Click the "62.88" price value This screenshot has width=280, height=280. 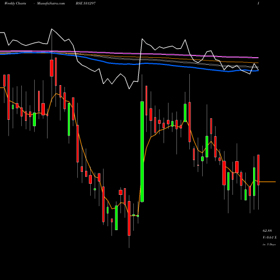click(267, 231)
